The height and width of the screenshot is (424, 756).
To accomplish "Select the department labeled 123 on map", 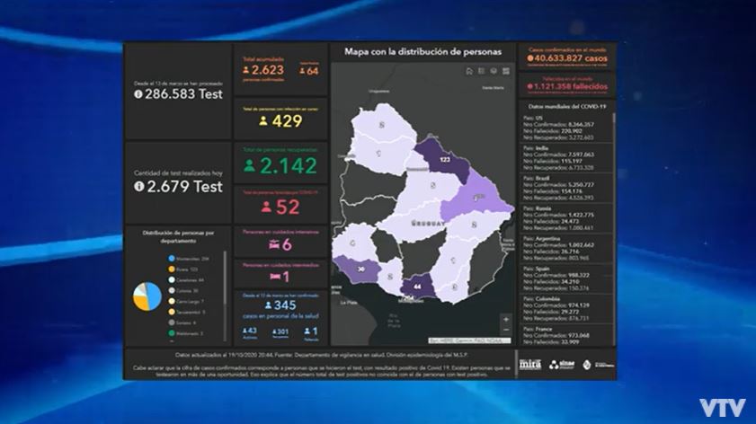I will (x=443, y=159).
